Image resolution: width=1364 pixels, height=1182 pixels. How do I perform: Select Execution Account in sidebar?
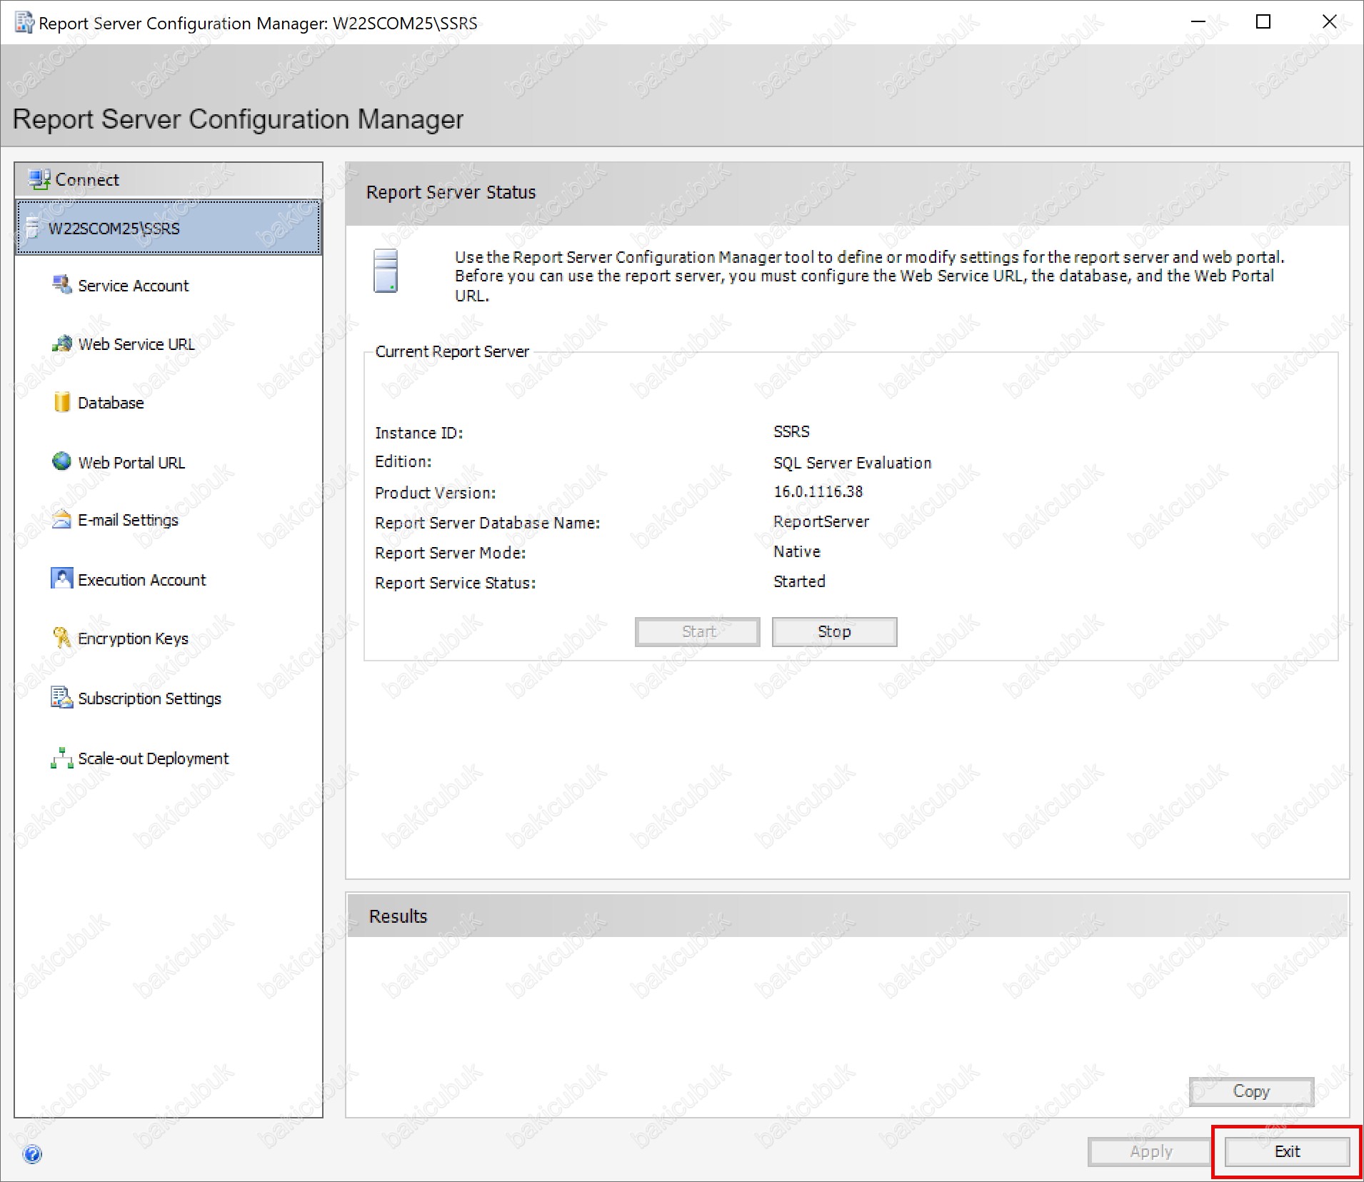pos(141,580)
